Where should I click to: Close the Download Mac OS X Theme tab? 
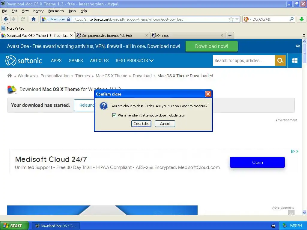[x=71, y=35]
